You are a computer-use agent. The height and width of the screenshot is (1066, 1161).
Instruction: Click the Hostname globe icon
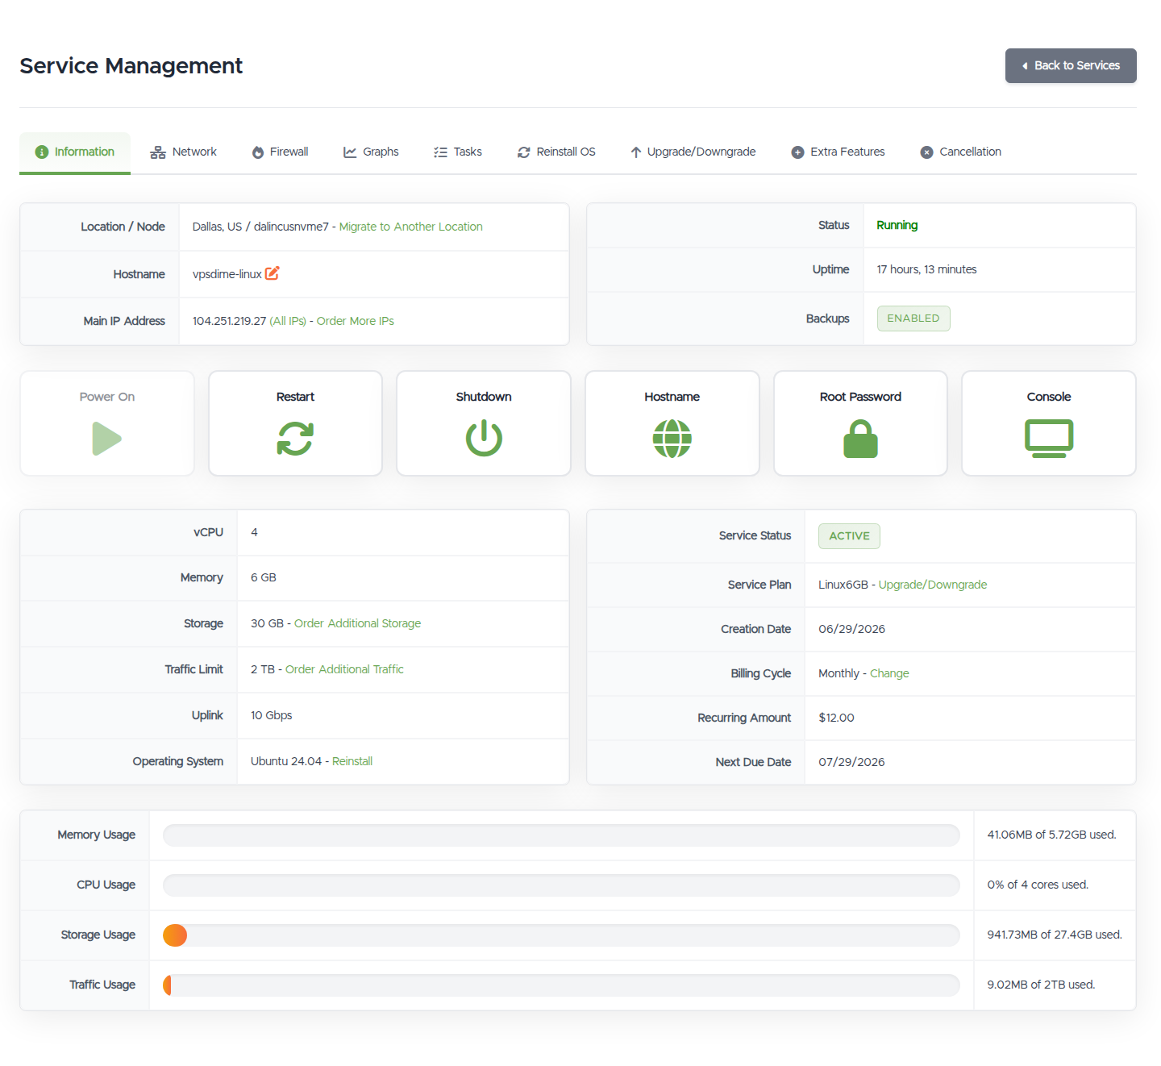pos(672,439)
